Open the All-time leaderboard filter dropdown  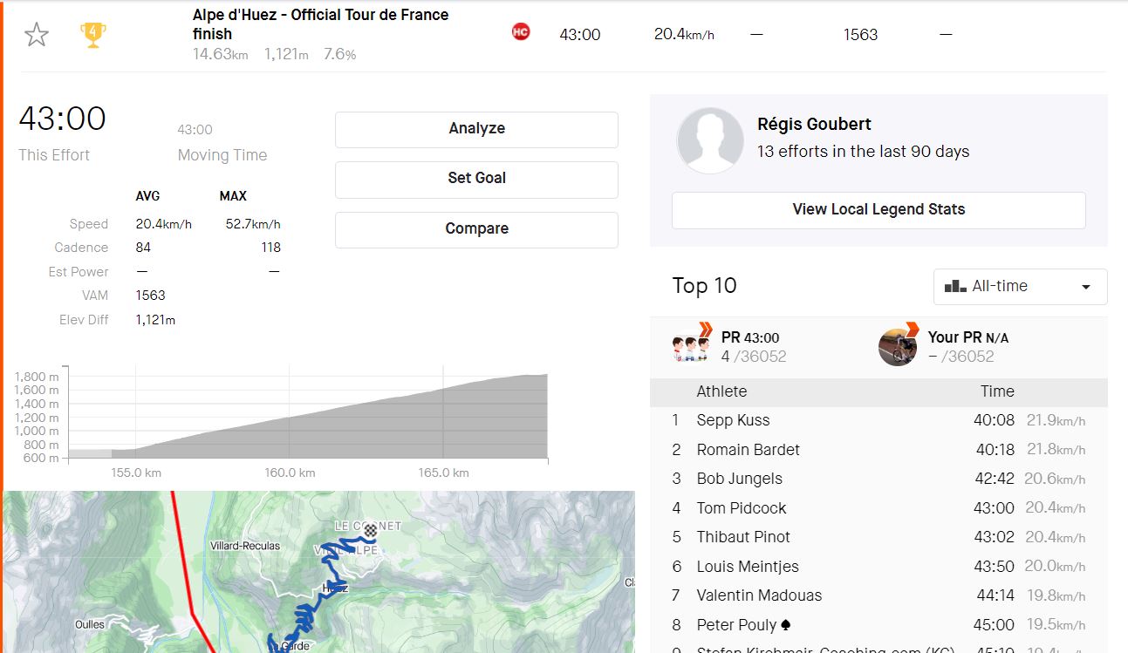click(1020, 287)
